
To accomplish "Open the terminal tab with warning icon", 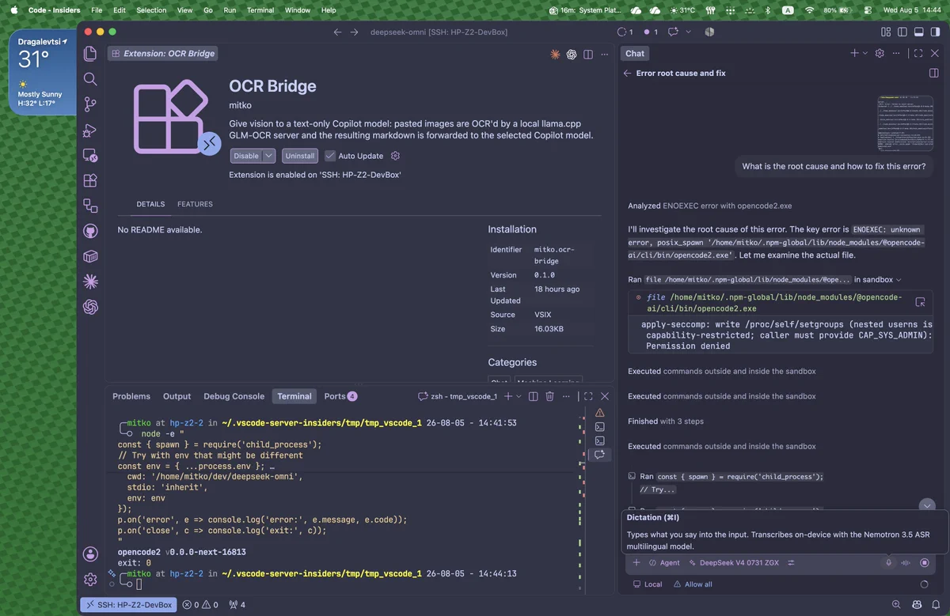I will point(599,413).
